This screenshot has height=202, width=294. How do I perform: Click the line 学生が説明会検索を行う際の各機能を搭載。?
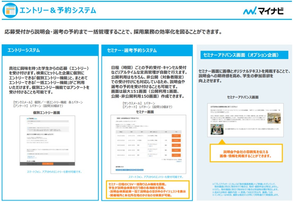137,188
